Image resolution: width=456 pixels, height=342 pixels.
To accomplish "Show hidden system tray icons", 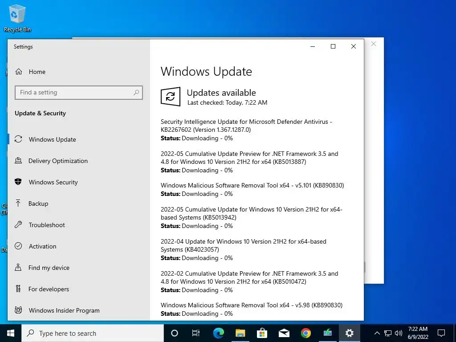I will pyautogui.click(x=377, y=333).
